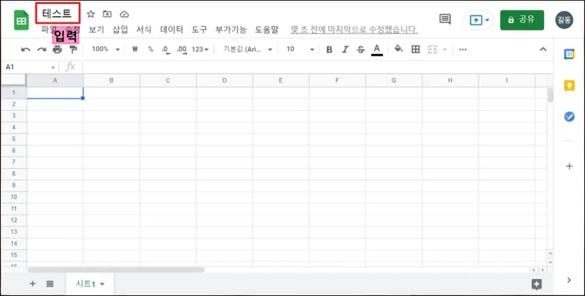Open Google Calendar from the side panel
Image resolution: width=585 pixels, height=296 pixels.
coord(569,54)
